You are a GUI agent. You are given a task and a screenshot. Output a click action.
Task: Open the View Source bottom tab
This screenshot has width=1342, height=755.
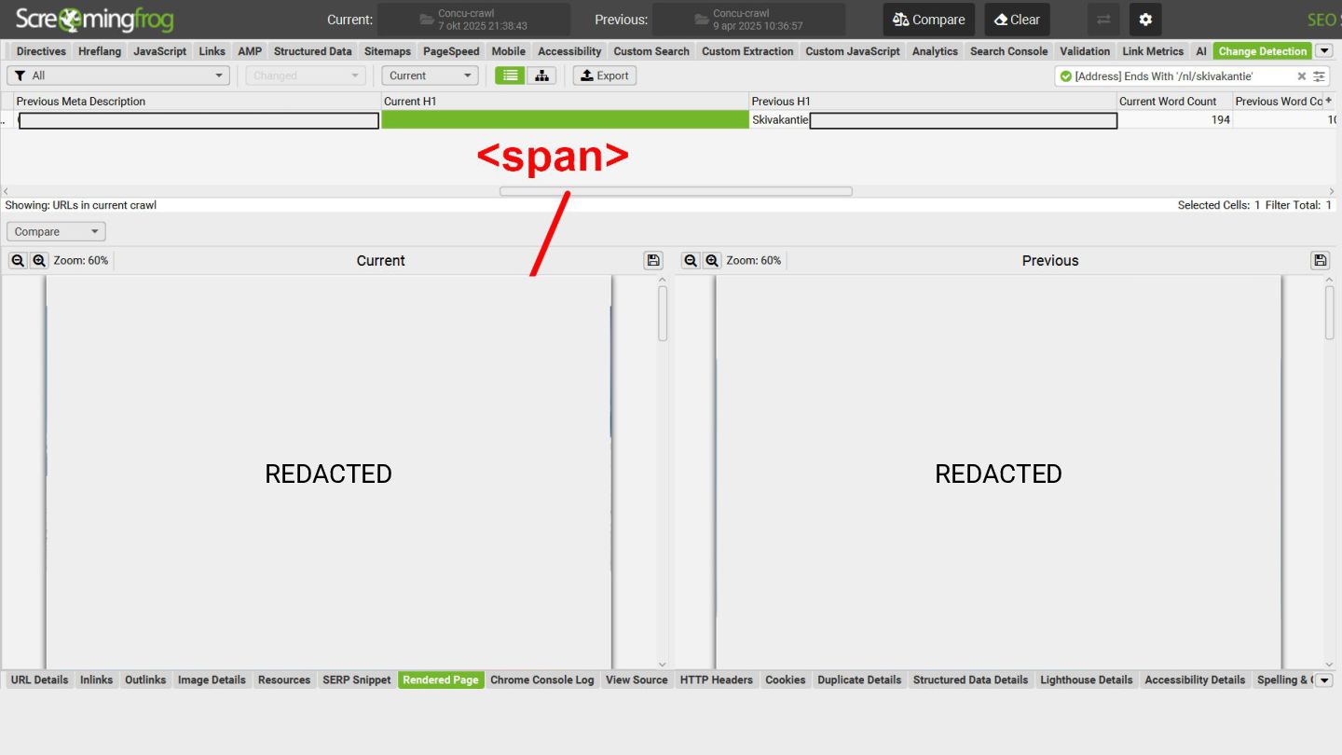click(637, 680)
